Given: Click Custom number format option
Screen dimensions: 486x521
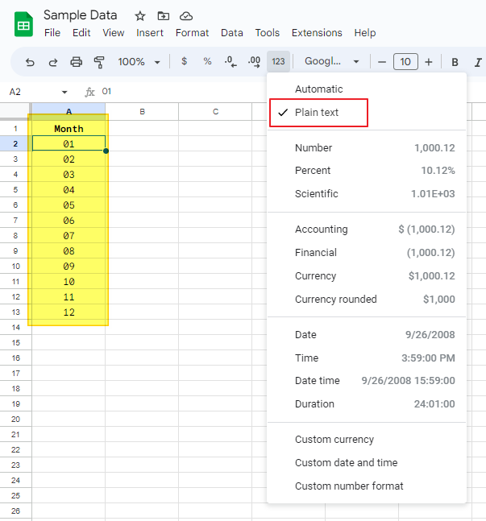Looking at the screenshot, I should pos(349,486).
